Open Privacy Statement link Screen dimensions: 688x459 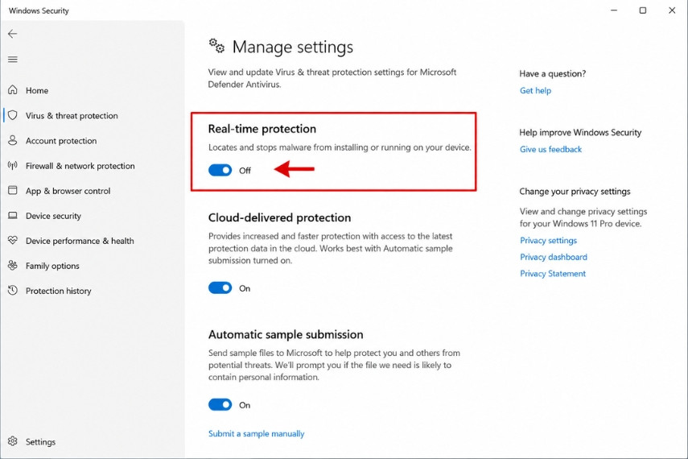553,274
